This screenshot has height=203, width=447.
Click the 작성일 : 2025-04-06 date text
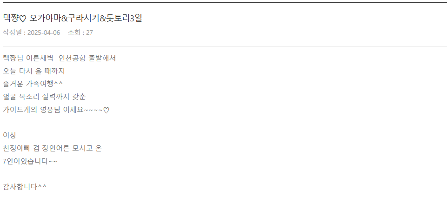click(31, 33)
